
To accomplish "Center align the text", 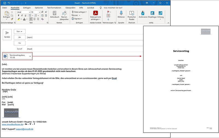I will point(34,19).
